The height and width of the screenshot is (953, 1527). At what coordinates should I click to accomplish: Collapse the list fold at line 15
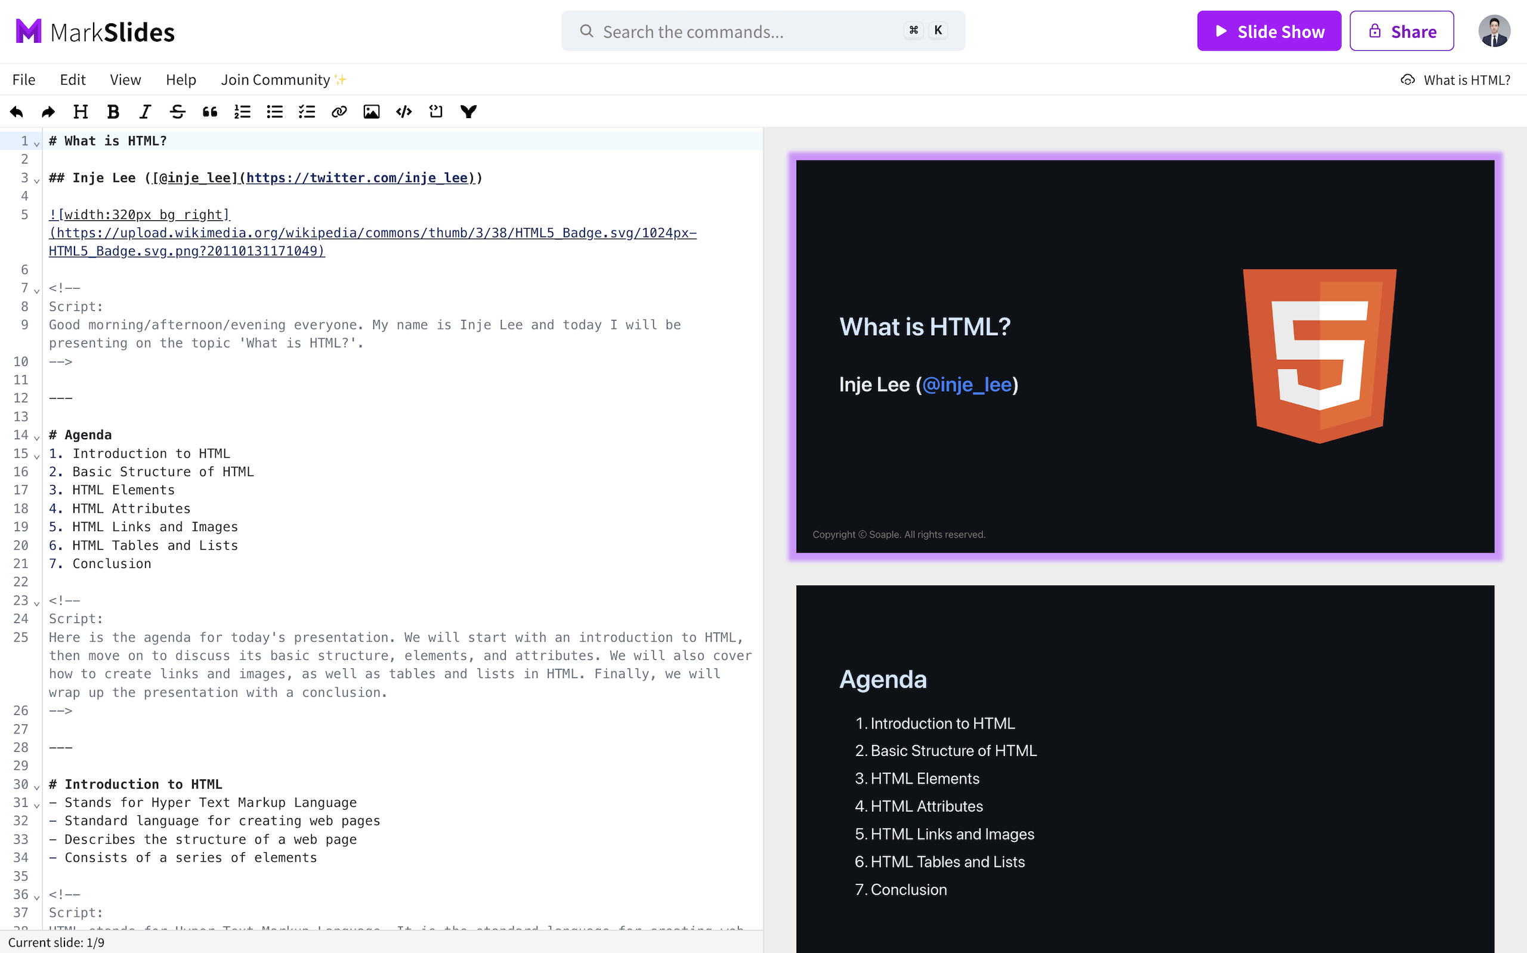pos(36,456)
